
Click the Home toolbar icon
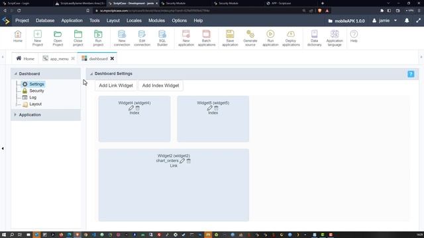coord(18,36)
